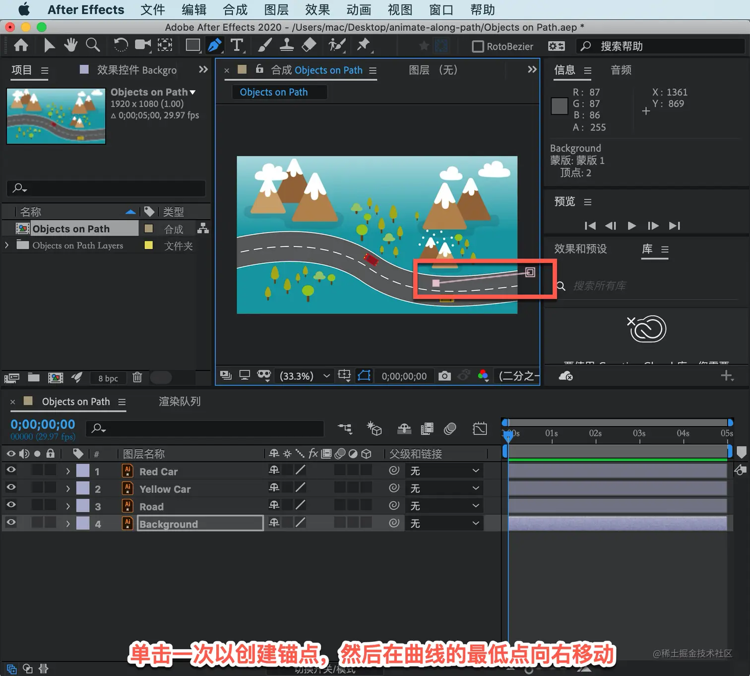This screenshot has height=676, width=750.
Task: Play the preview
Action: (631, 226)
